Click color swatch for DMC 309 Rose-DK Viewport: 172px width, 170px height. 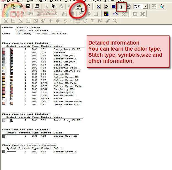(4, 53)
